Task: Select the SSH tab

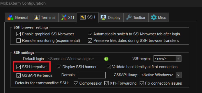Action: [88, 17]
